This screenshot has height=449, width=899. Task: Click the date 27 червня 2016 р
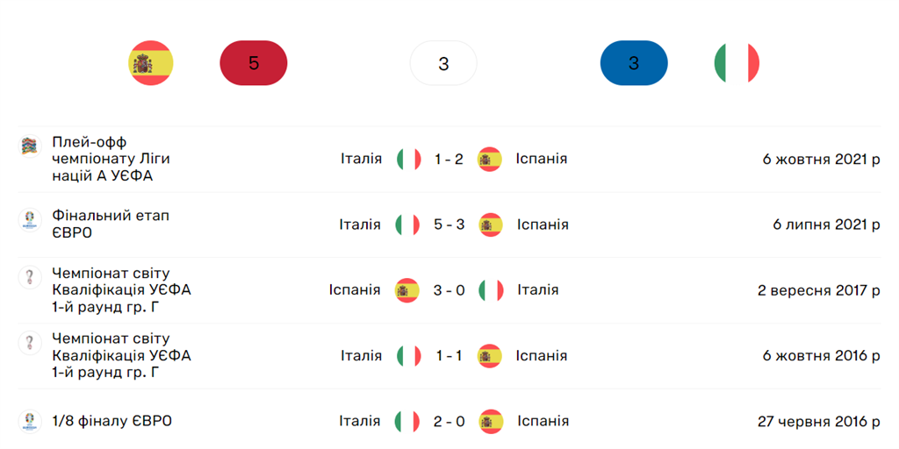[x=818, y=422]
